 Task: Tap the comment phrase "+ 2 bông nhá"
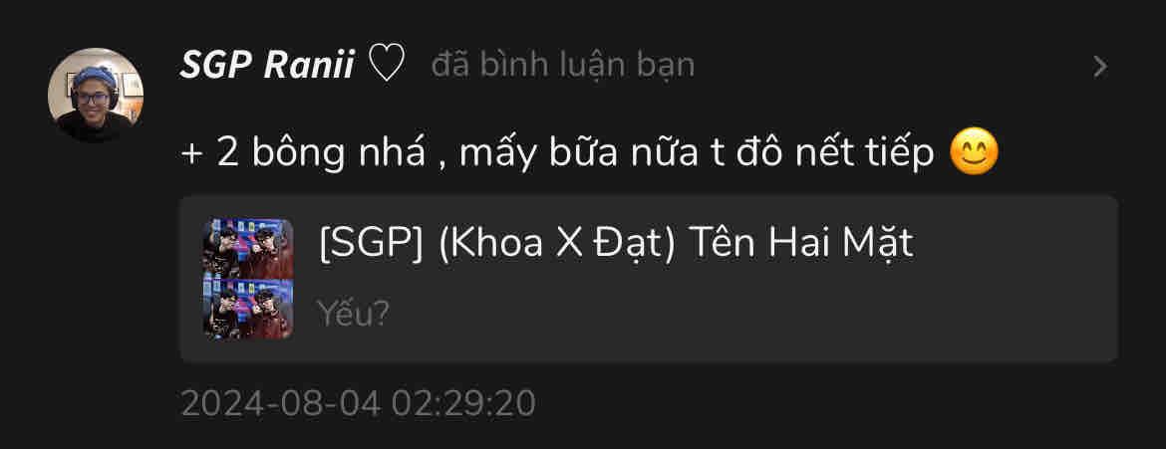click(x=303, y=154)
